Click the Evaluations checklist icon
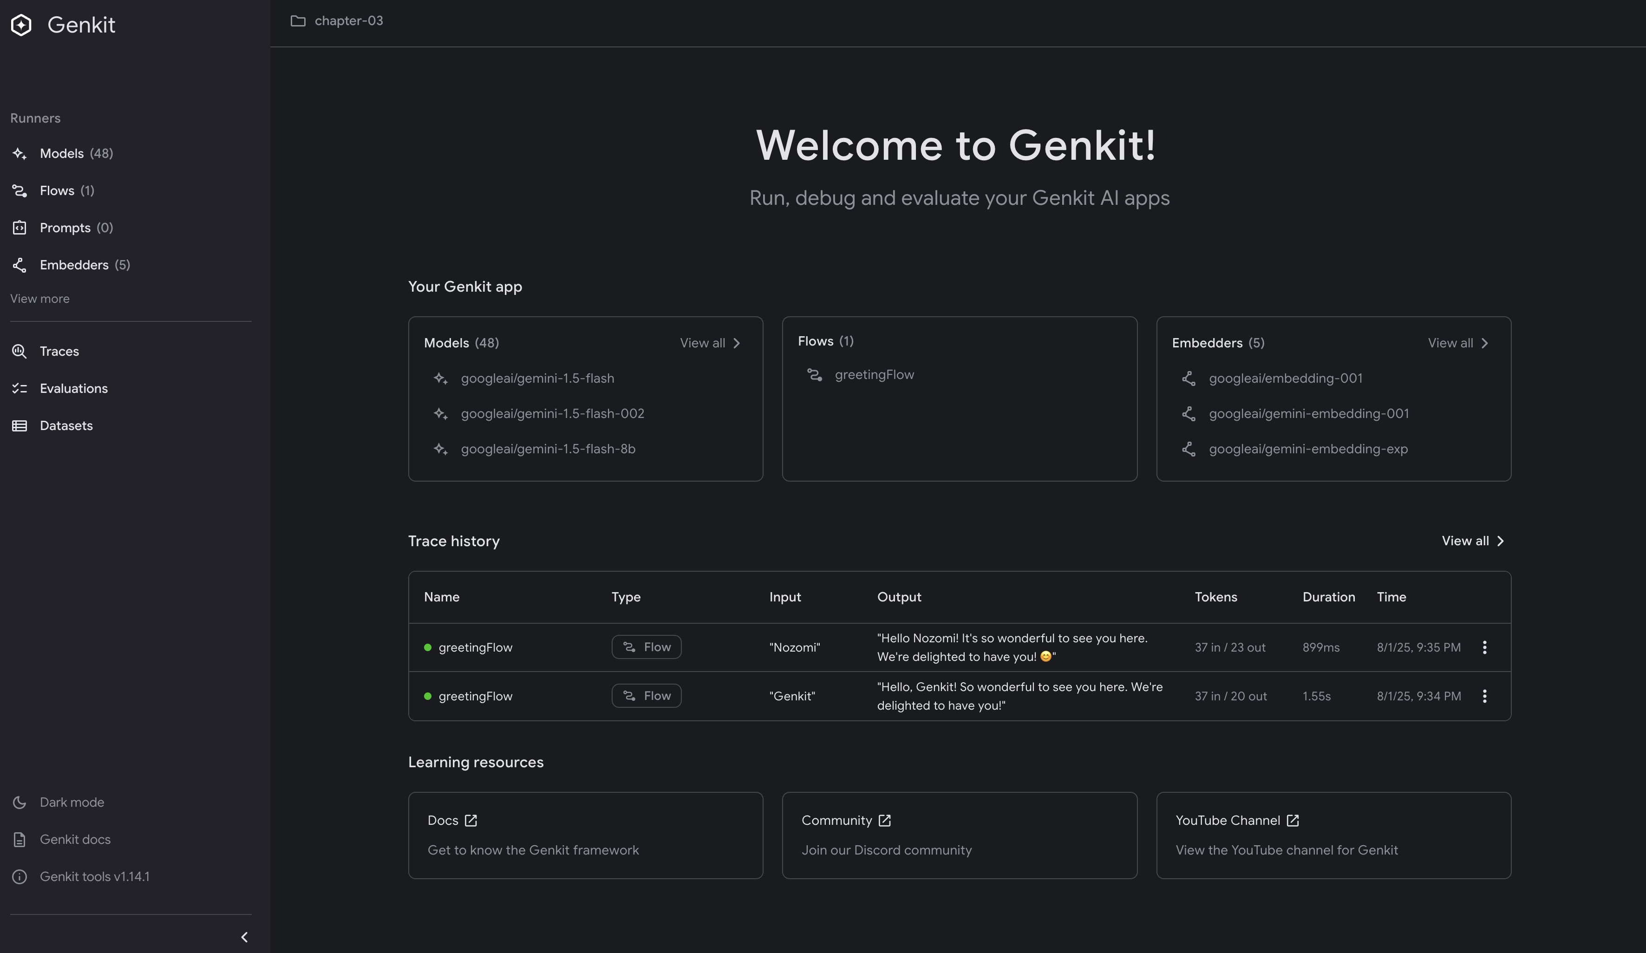 [x=20, y=389]
